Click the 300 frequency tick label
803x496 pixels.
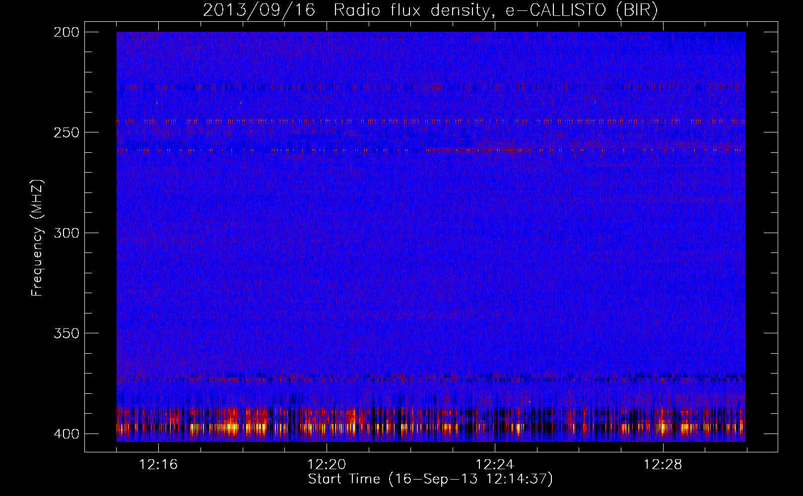(66, 233)
